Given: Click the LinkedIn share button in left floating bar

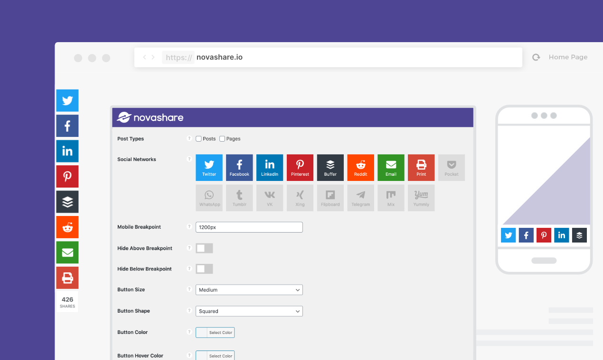Looking at the screenshot, I should [67, 151].
